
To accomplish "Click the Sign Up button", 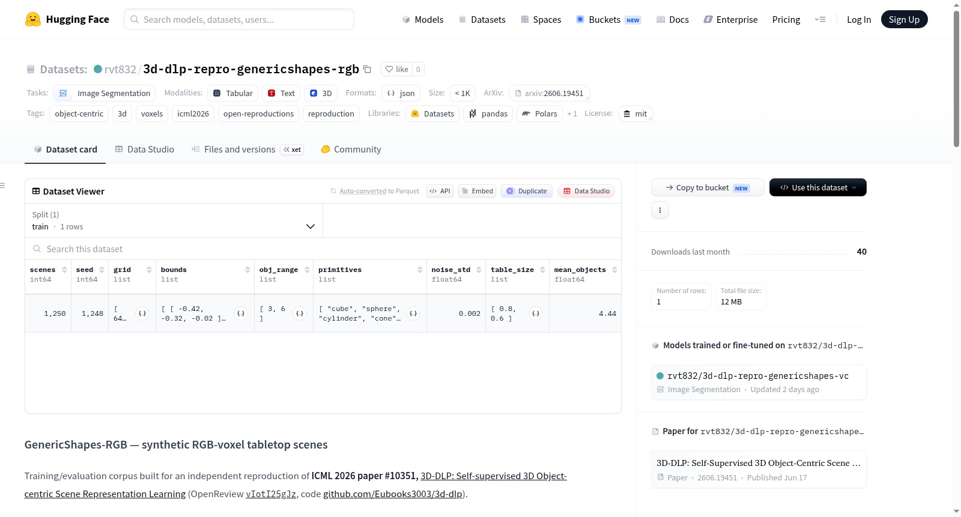I will (x=904, y=19).
